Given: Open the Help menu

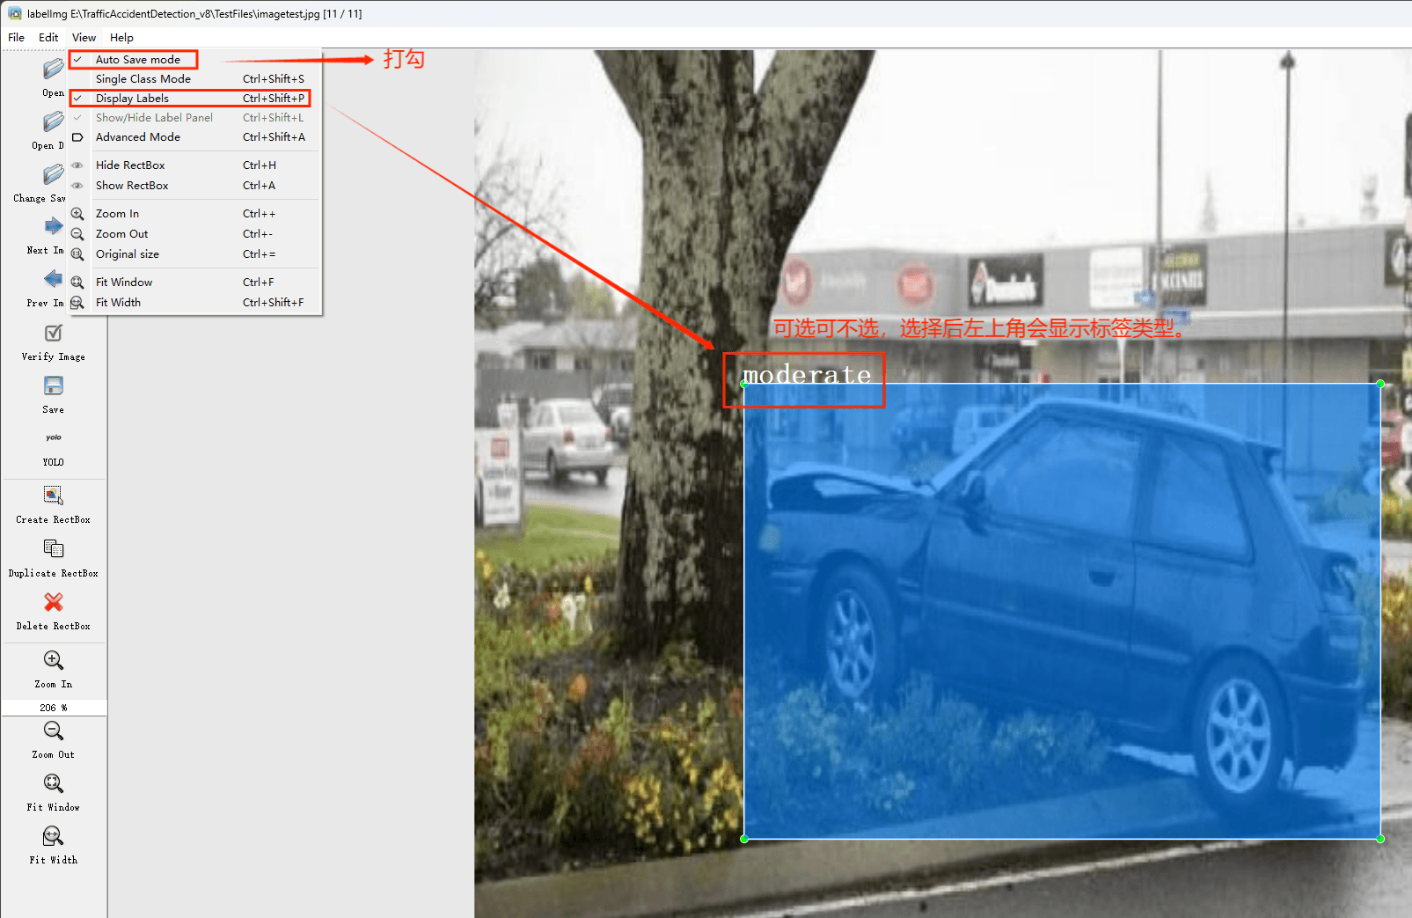Looking at the screenshot, I should (x=121, y=38).
